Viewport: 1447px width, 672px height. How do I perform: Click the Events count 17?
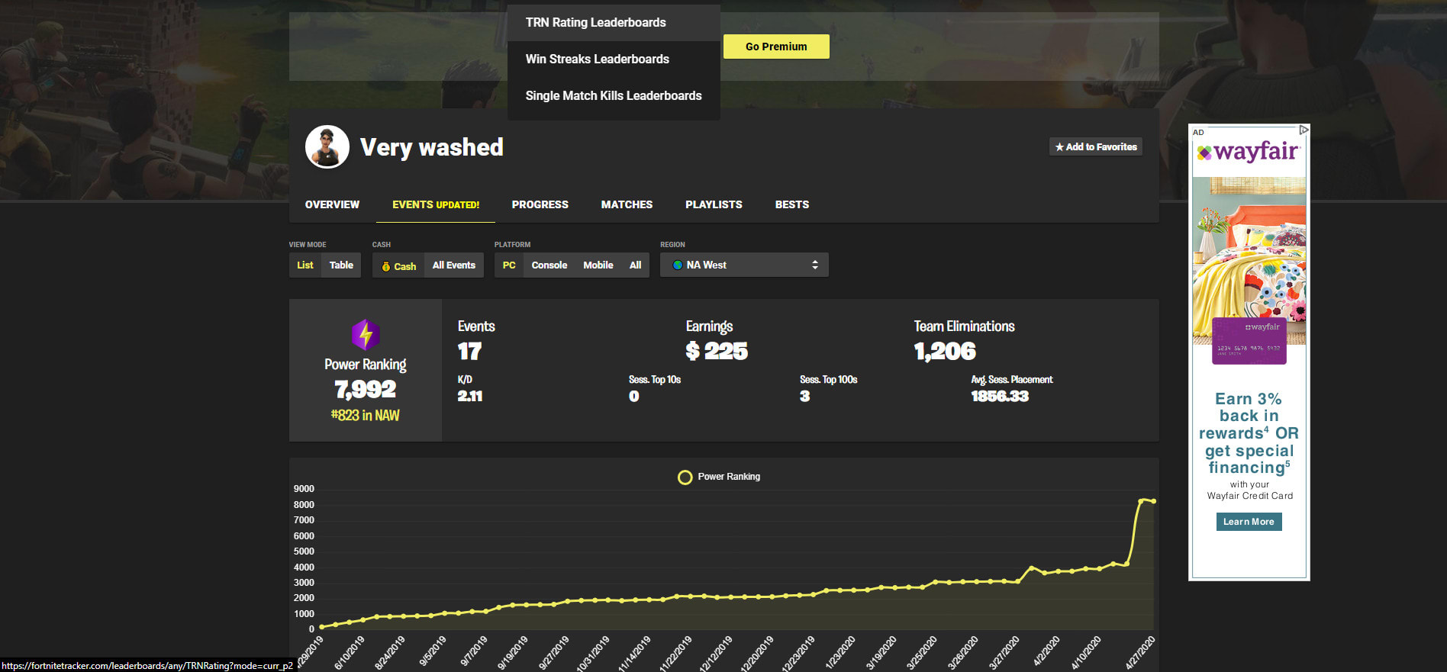[x=469, y=351]
